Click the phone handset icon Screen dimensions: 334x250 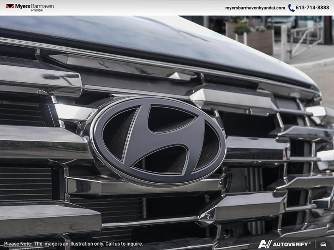pos(291,8)
